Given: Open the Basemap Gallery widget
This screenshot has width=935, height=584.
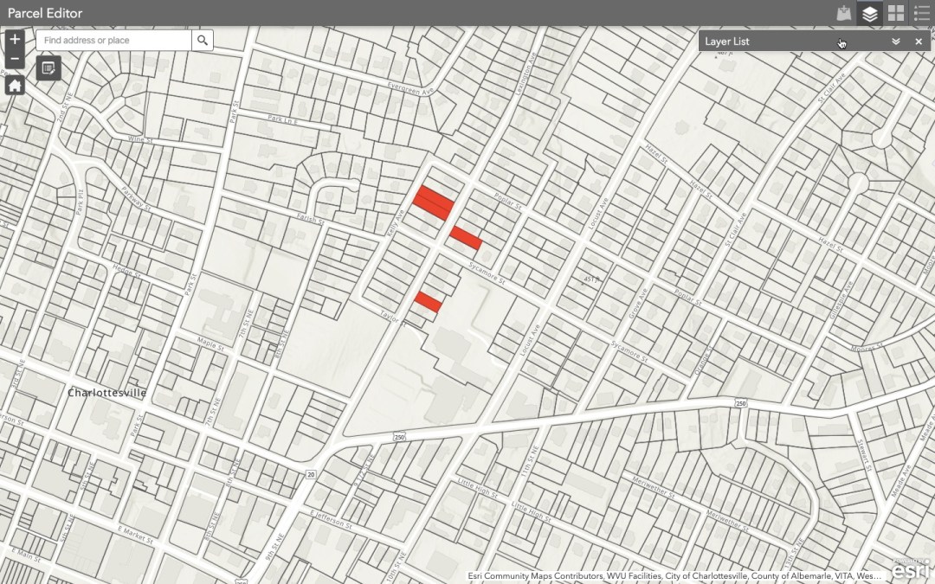Looking at the screenshot, I should click(896, 13).
